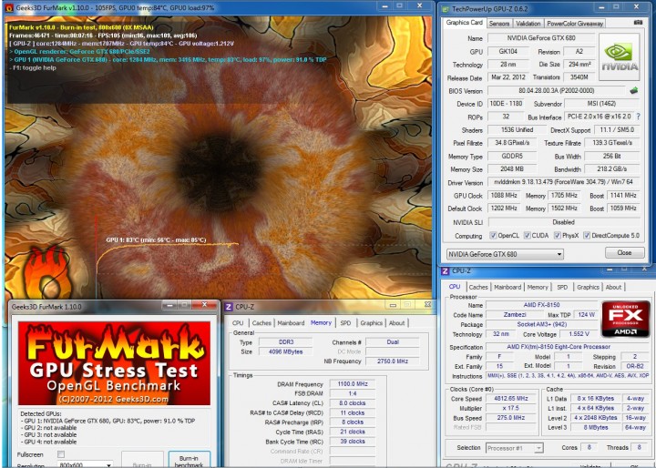Open the Caches tab in right CPU-Z window
The image size is (656, 468).
point(478,287)
